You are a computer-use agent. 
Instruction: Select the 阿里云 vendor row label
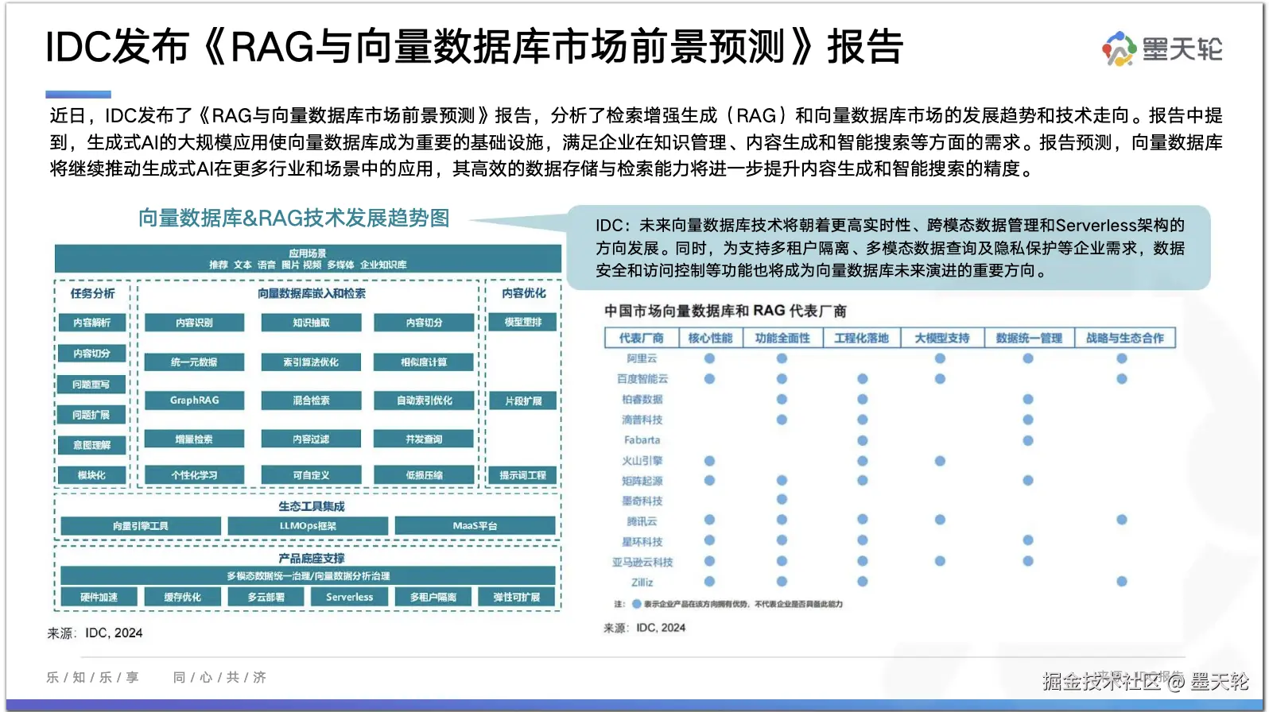(x=642, y=358)
